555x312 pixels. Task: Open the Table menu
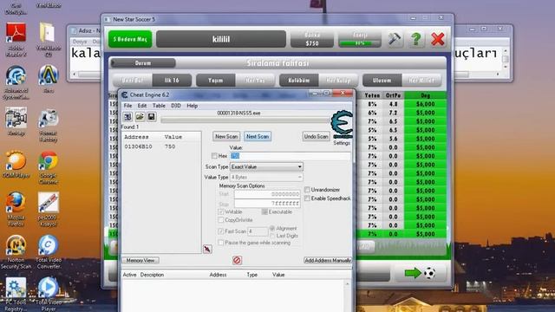(x=159, y=106)
